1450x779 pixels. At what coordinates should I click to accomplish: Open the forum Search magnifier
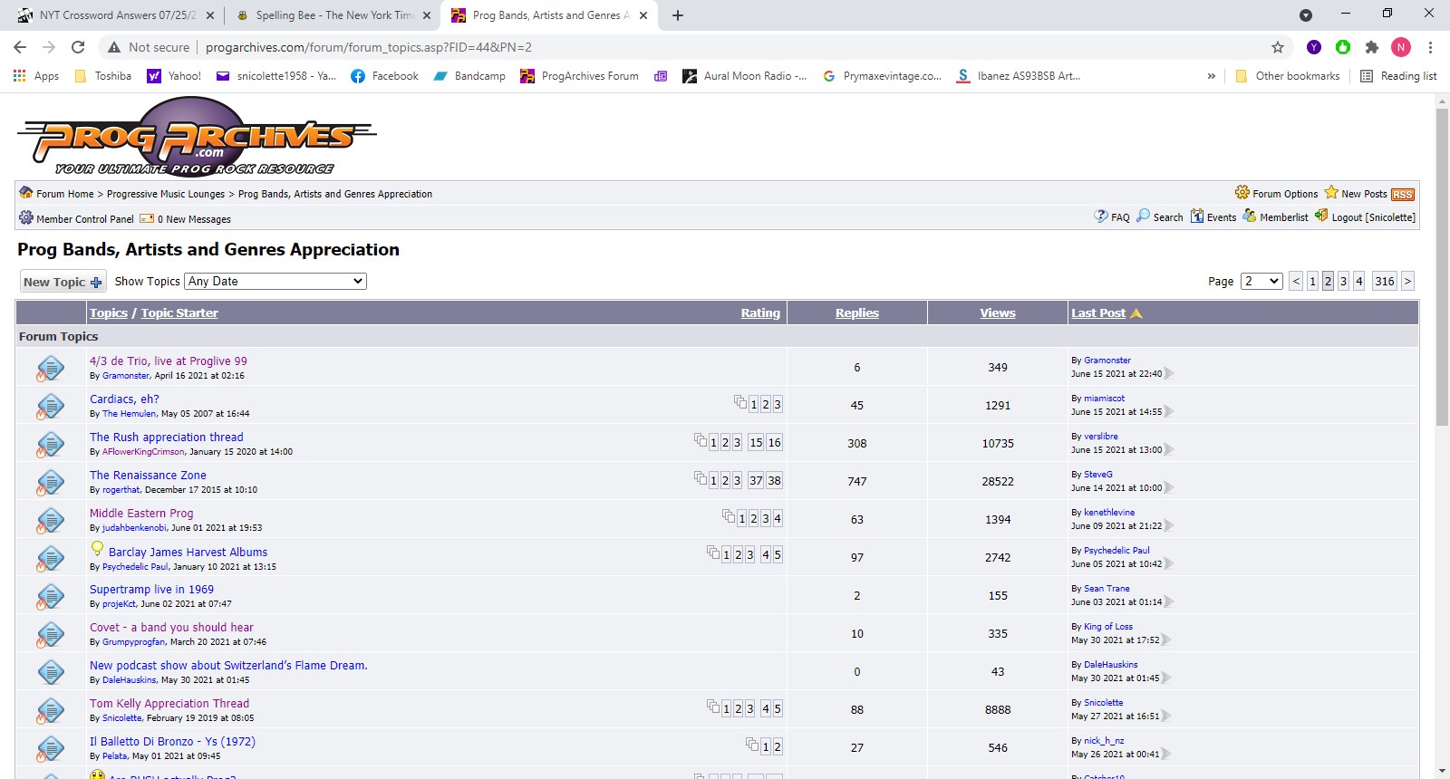click(1160, 216)
